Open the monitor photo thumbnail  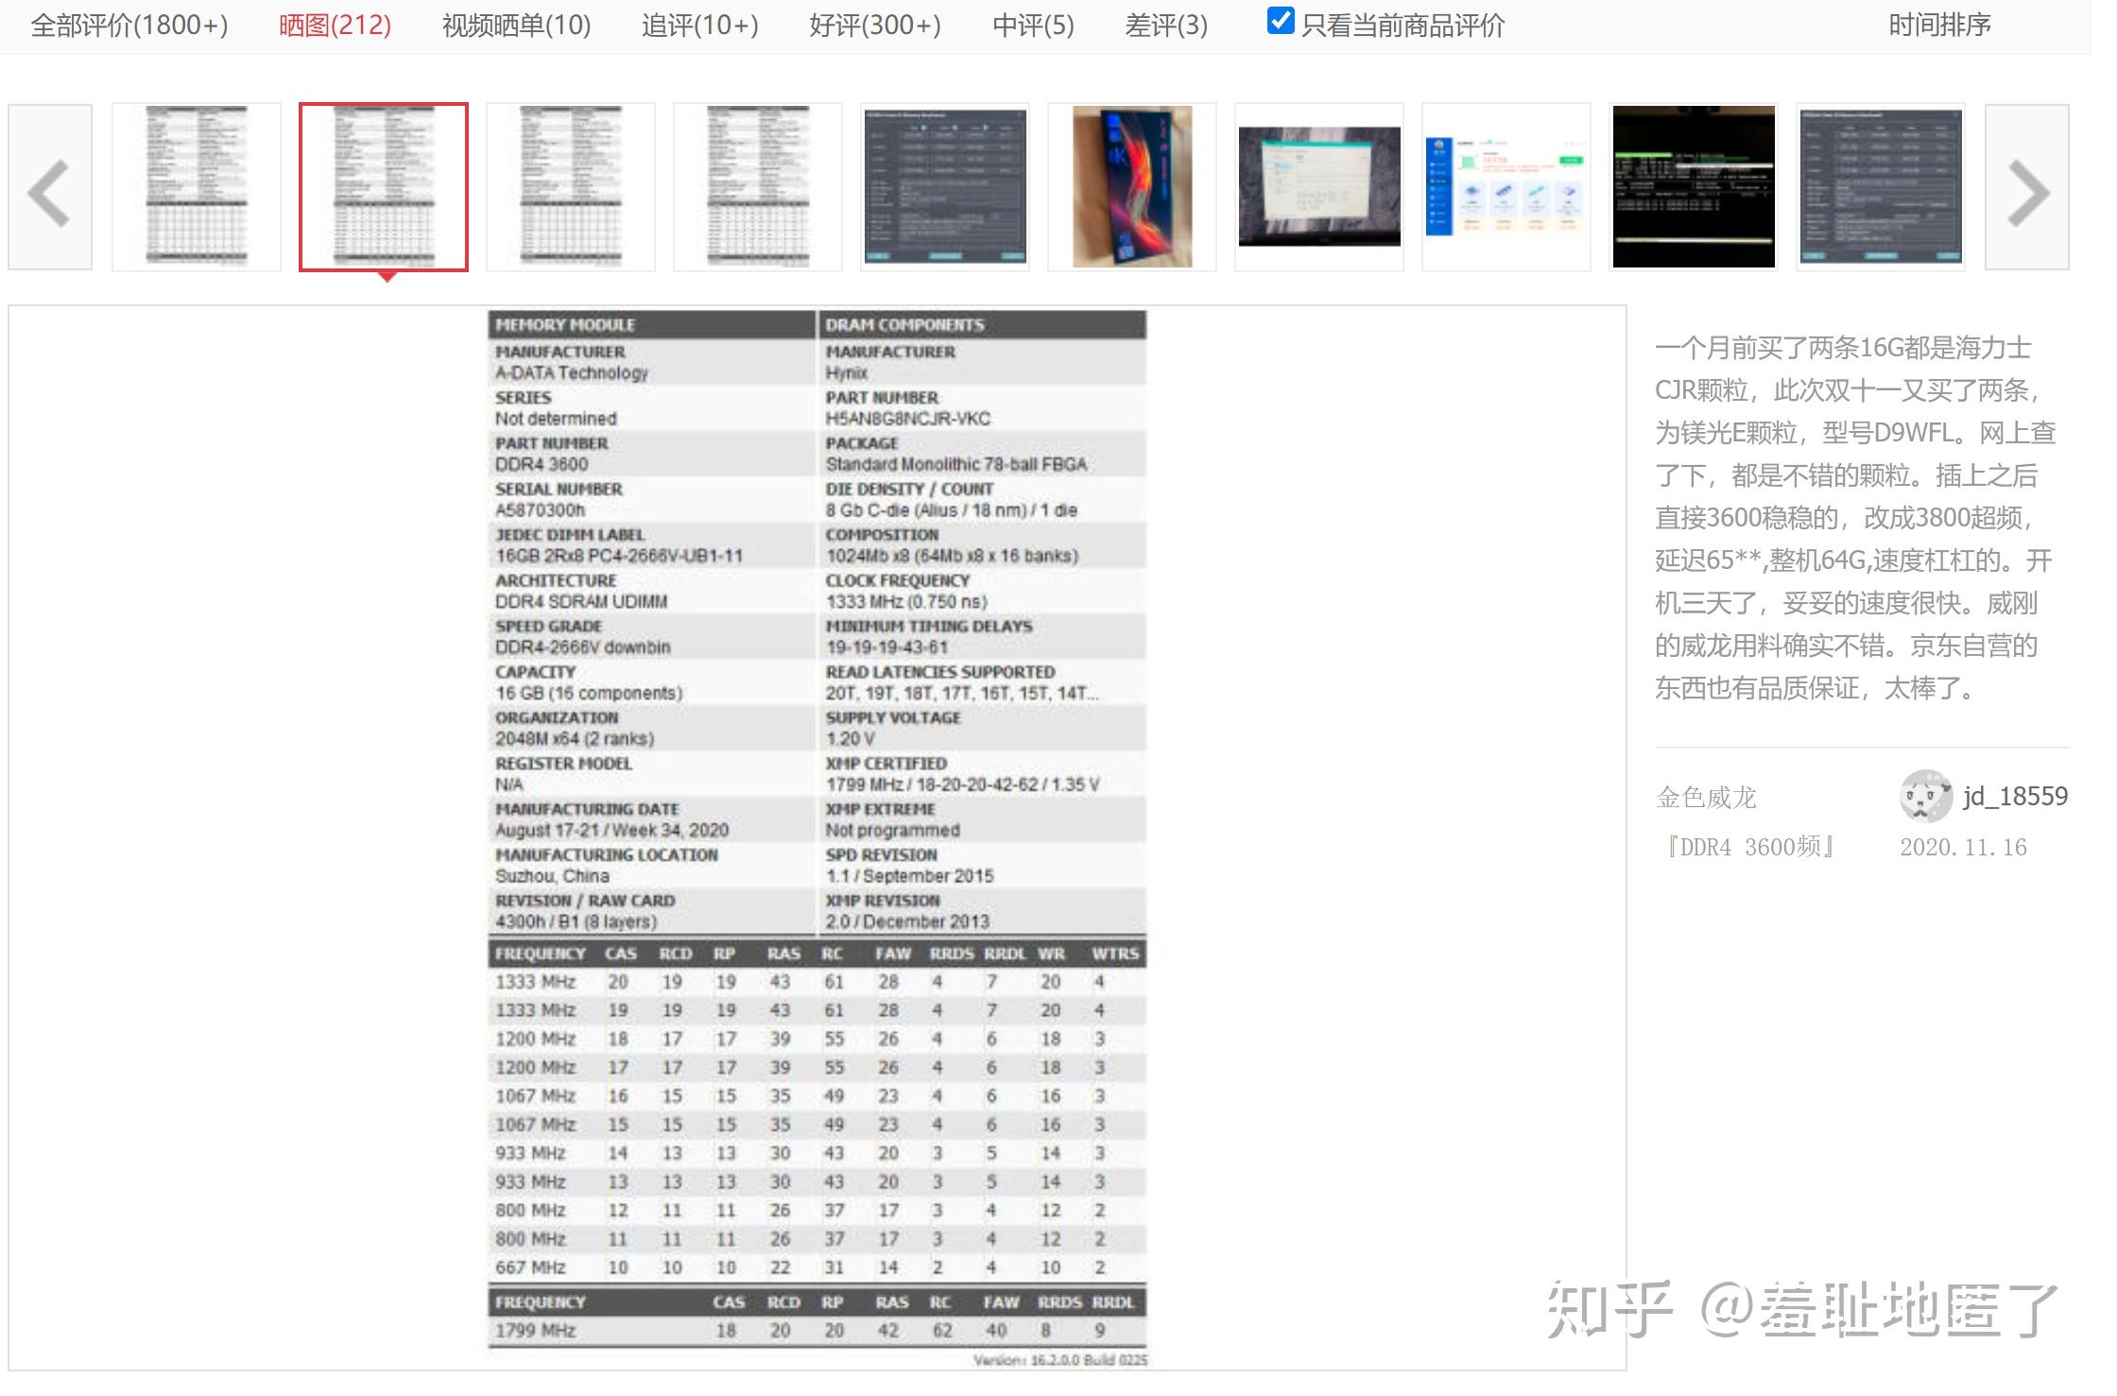(x=1319, y=187)
